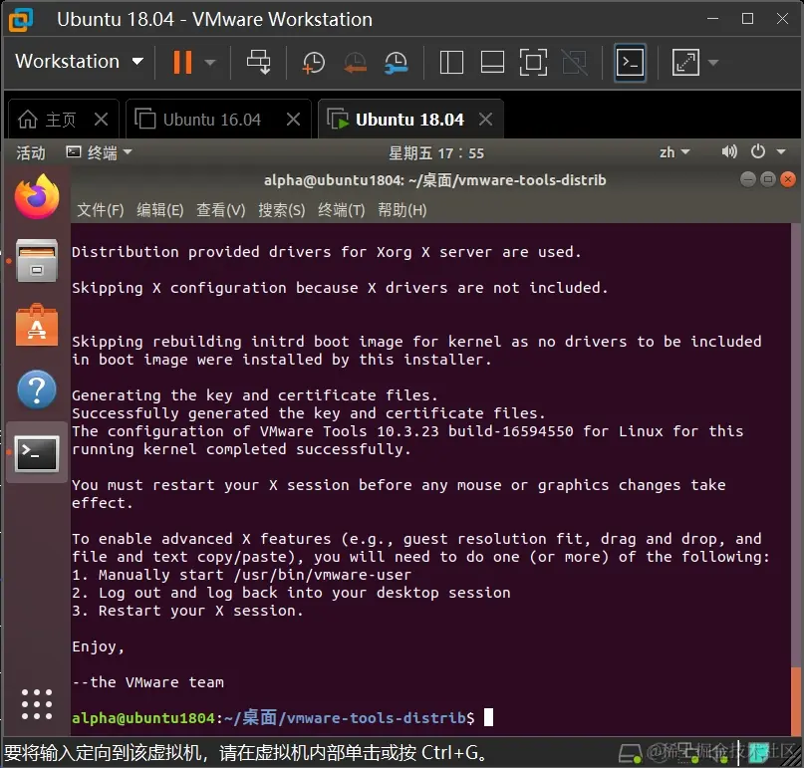Toggle the VMware console view button
Image resolution: width=804 pixels, height=768 pixels.
pos(630,63)
